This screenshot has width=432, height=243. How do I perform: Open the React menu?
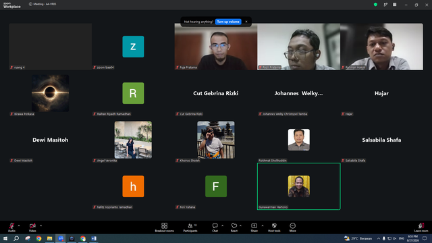click(x=234, y=227)
